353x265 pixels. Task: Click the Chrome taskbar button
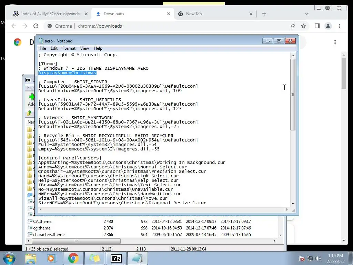[x=73, y=258]
